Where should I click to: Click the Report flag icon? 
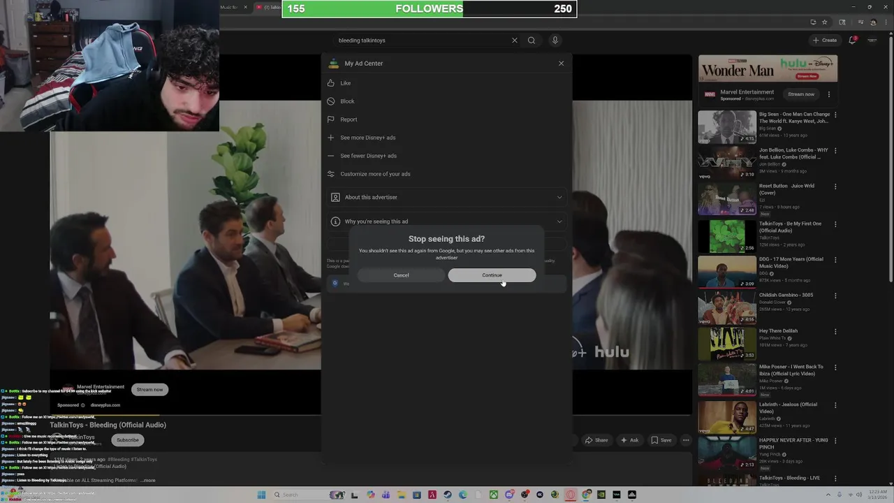331,119
